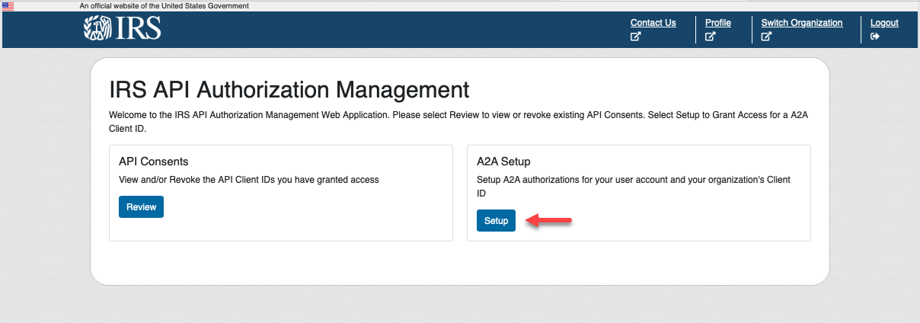Viewport: 920px width, 323px height.
Task: Click the View and/or Revoke description text
Action: [249, 180]
